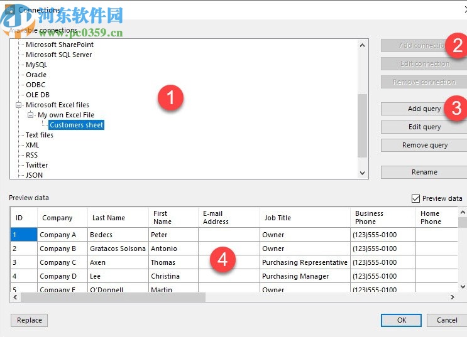
Task: Click Edit query button
Action: pyautogui.click(x=425, y=127)
